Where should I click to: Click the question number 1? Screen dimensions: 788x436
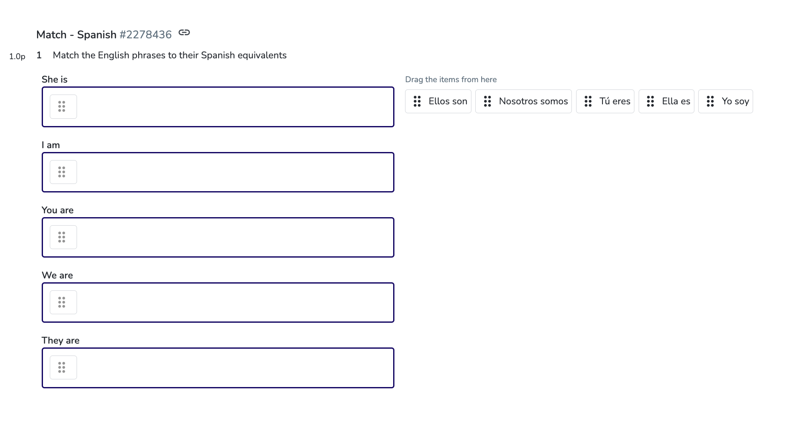pyautogui.click(x=39, y=55)
